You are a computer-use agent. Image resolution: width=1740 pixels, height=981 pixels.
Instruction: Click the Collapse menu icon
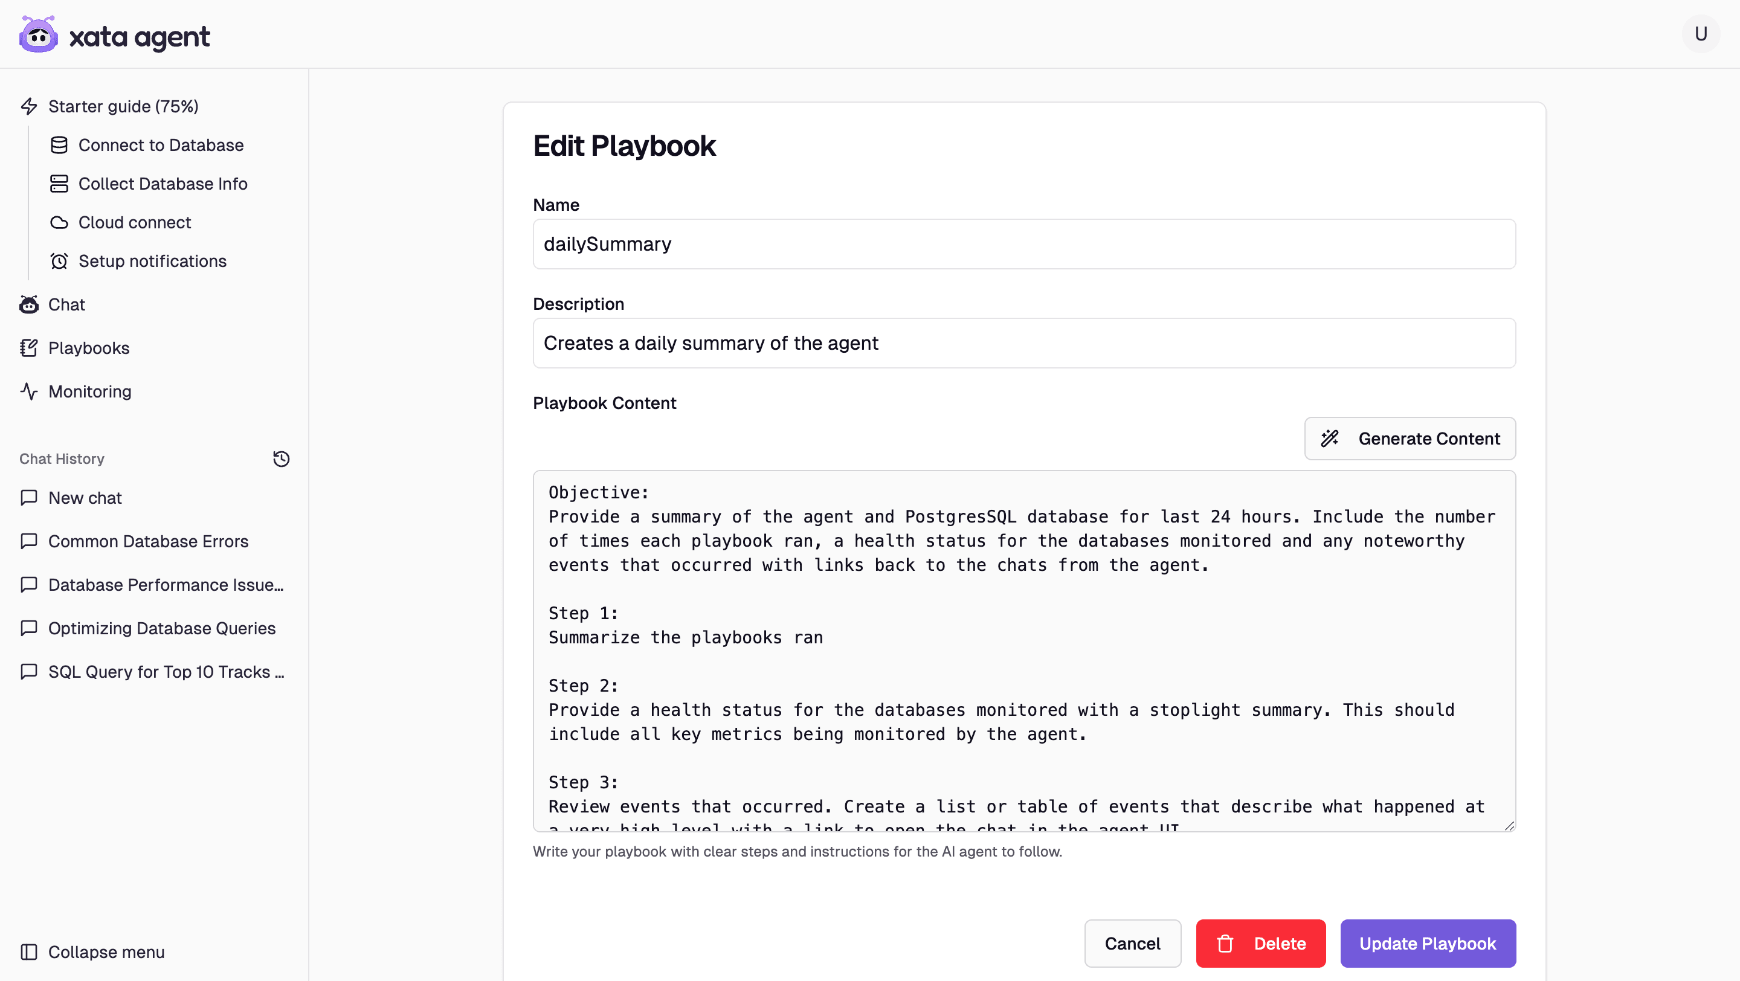(28, 952)
